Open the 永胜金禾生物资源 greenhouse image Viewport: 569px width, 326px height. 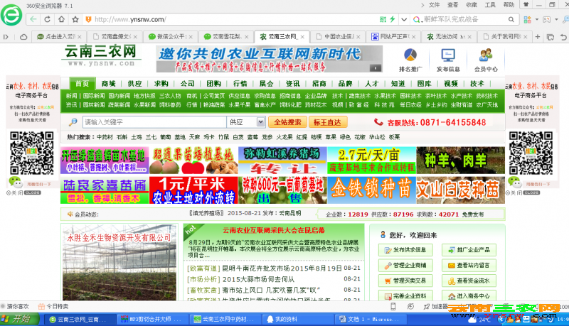pos(119,262)
